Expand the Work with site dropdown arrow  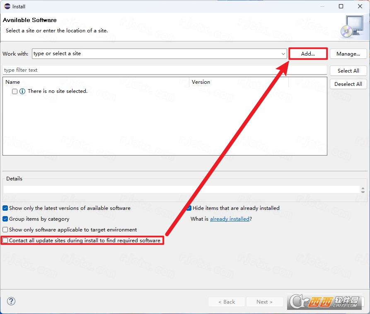coord(283,54)
